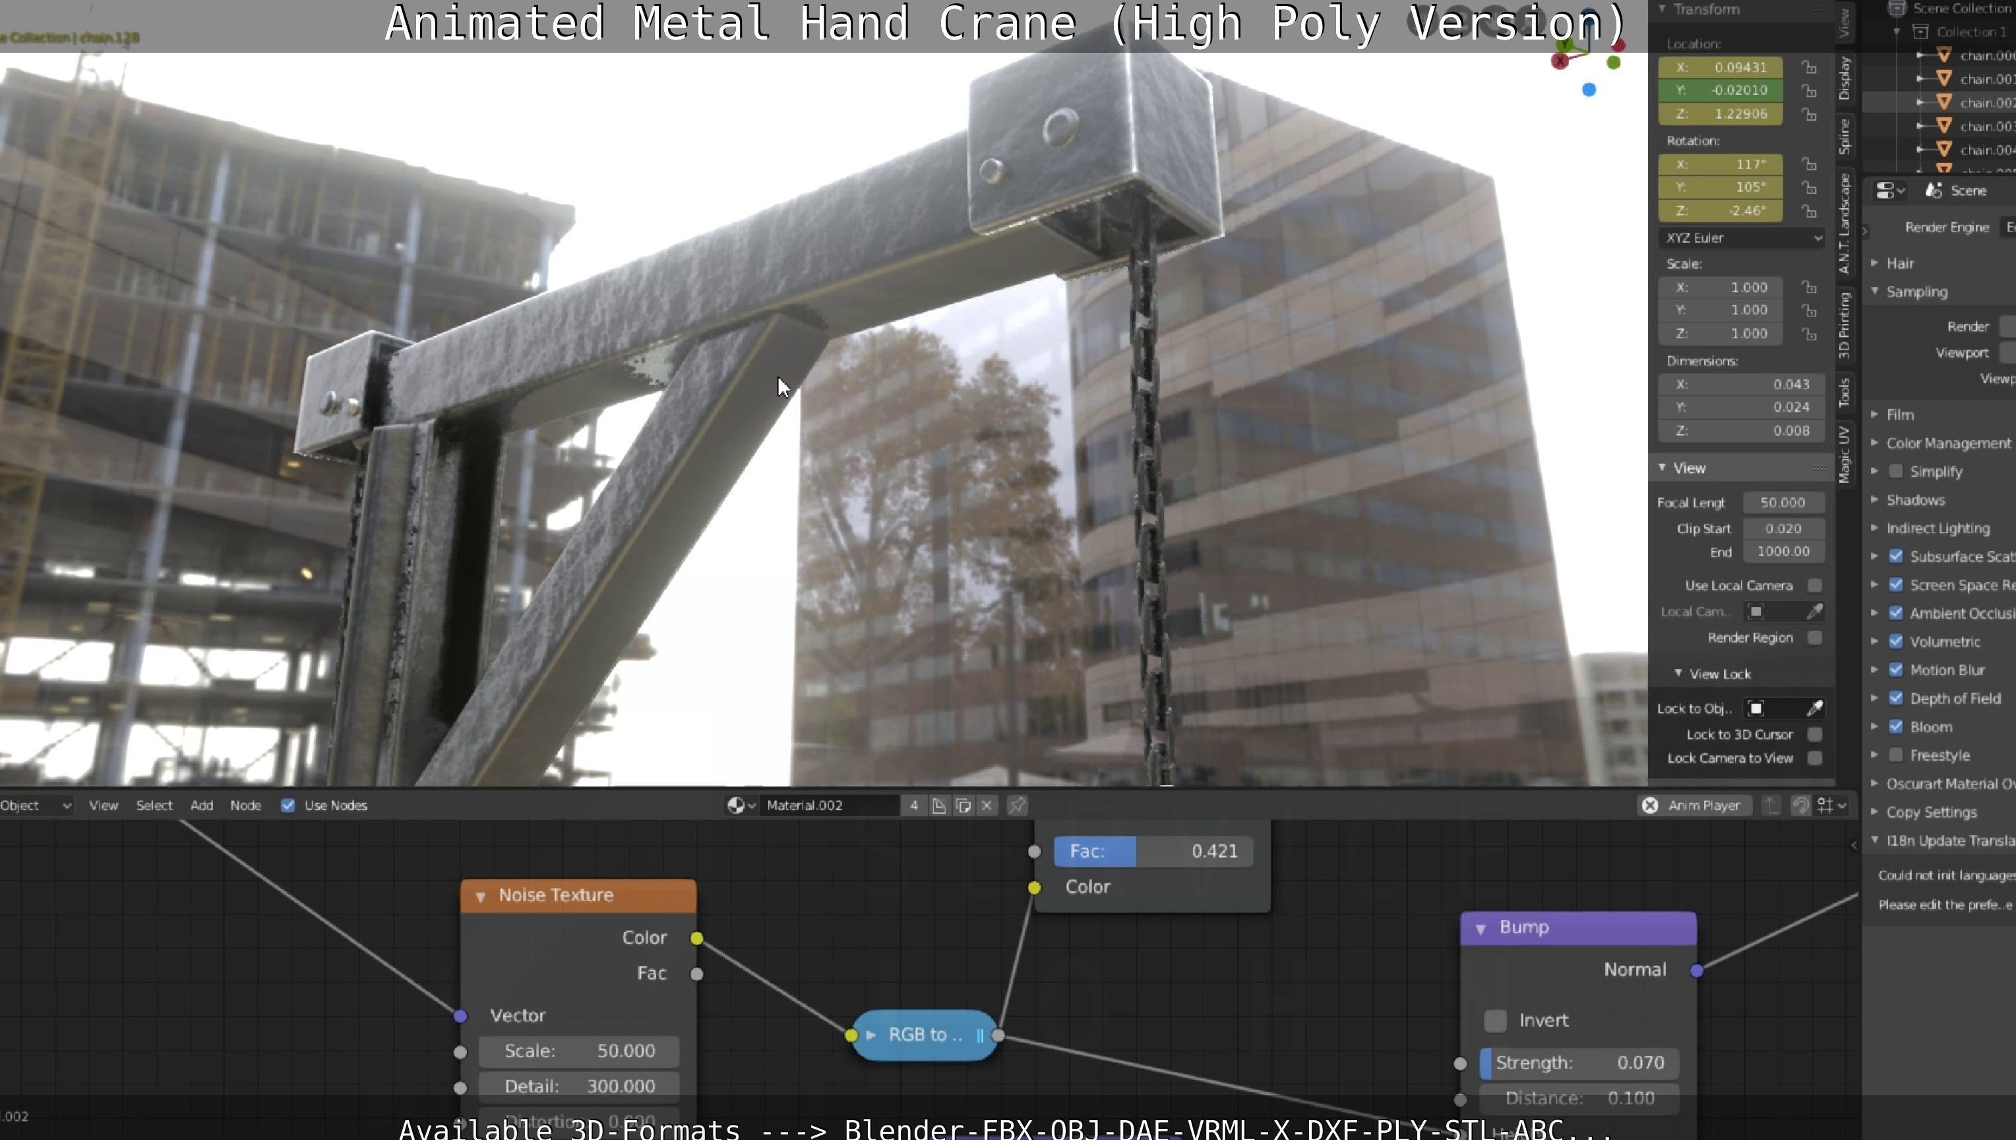
Task: Expand the Hair render settings section
Action: click(x=1874, y=263)
